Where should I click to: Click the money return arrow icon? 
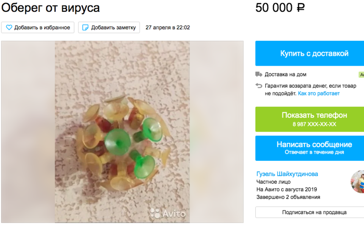(259, 86)
